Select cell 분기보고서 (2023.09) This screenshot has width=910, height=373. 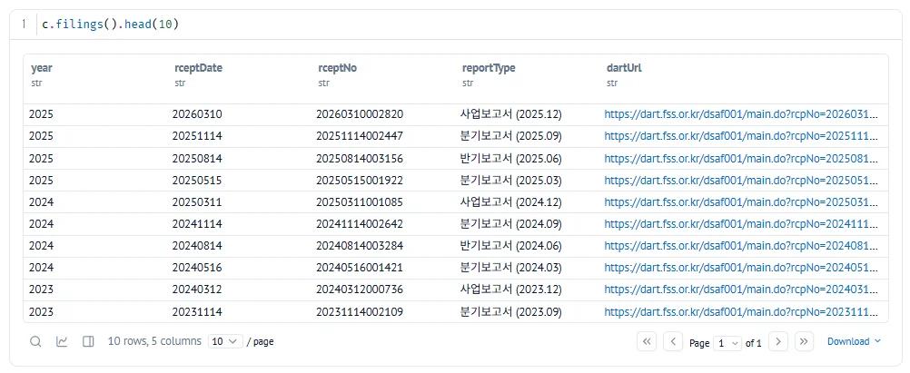510,311
